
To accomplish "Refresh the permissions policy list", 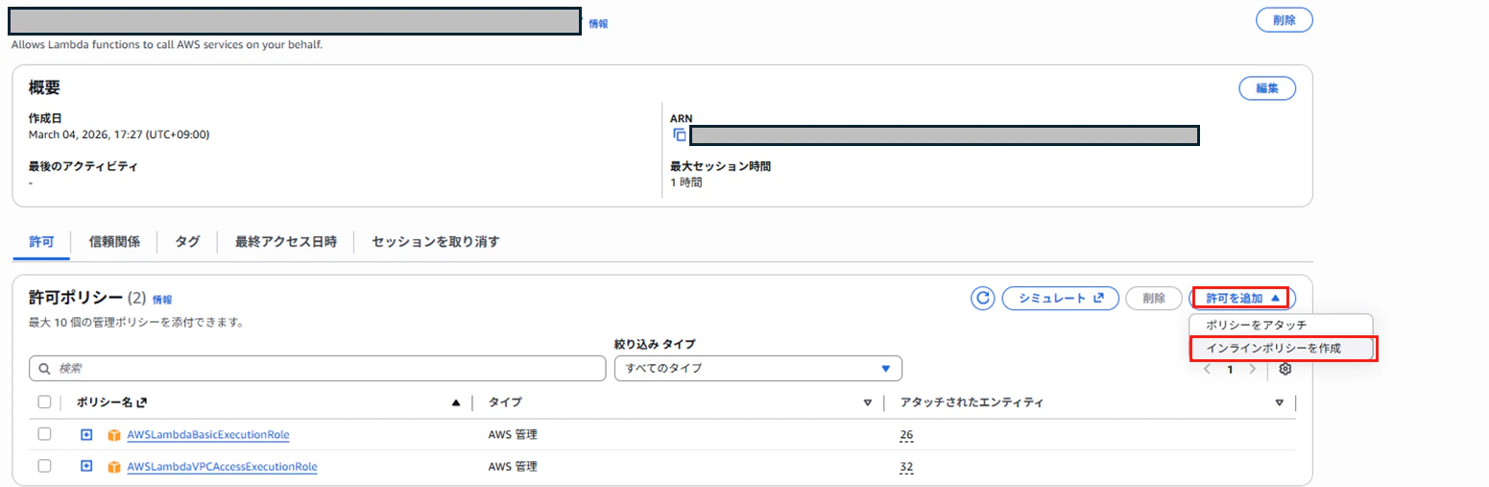I will pos(982,298).
